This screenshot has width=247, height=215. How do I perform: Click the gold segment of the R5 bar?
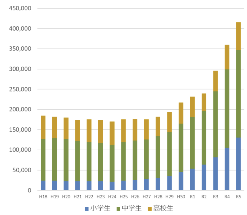pyautogui.click(x=238, y=36)
